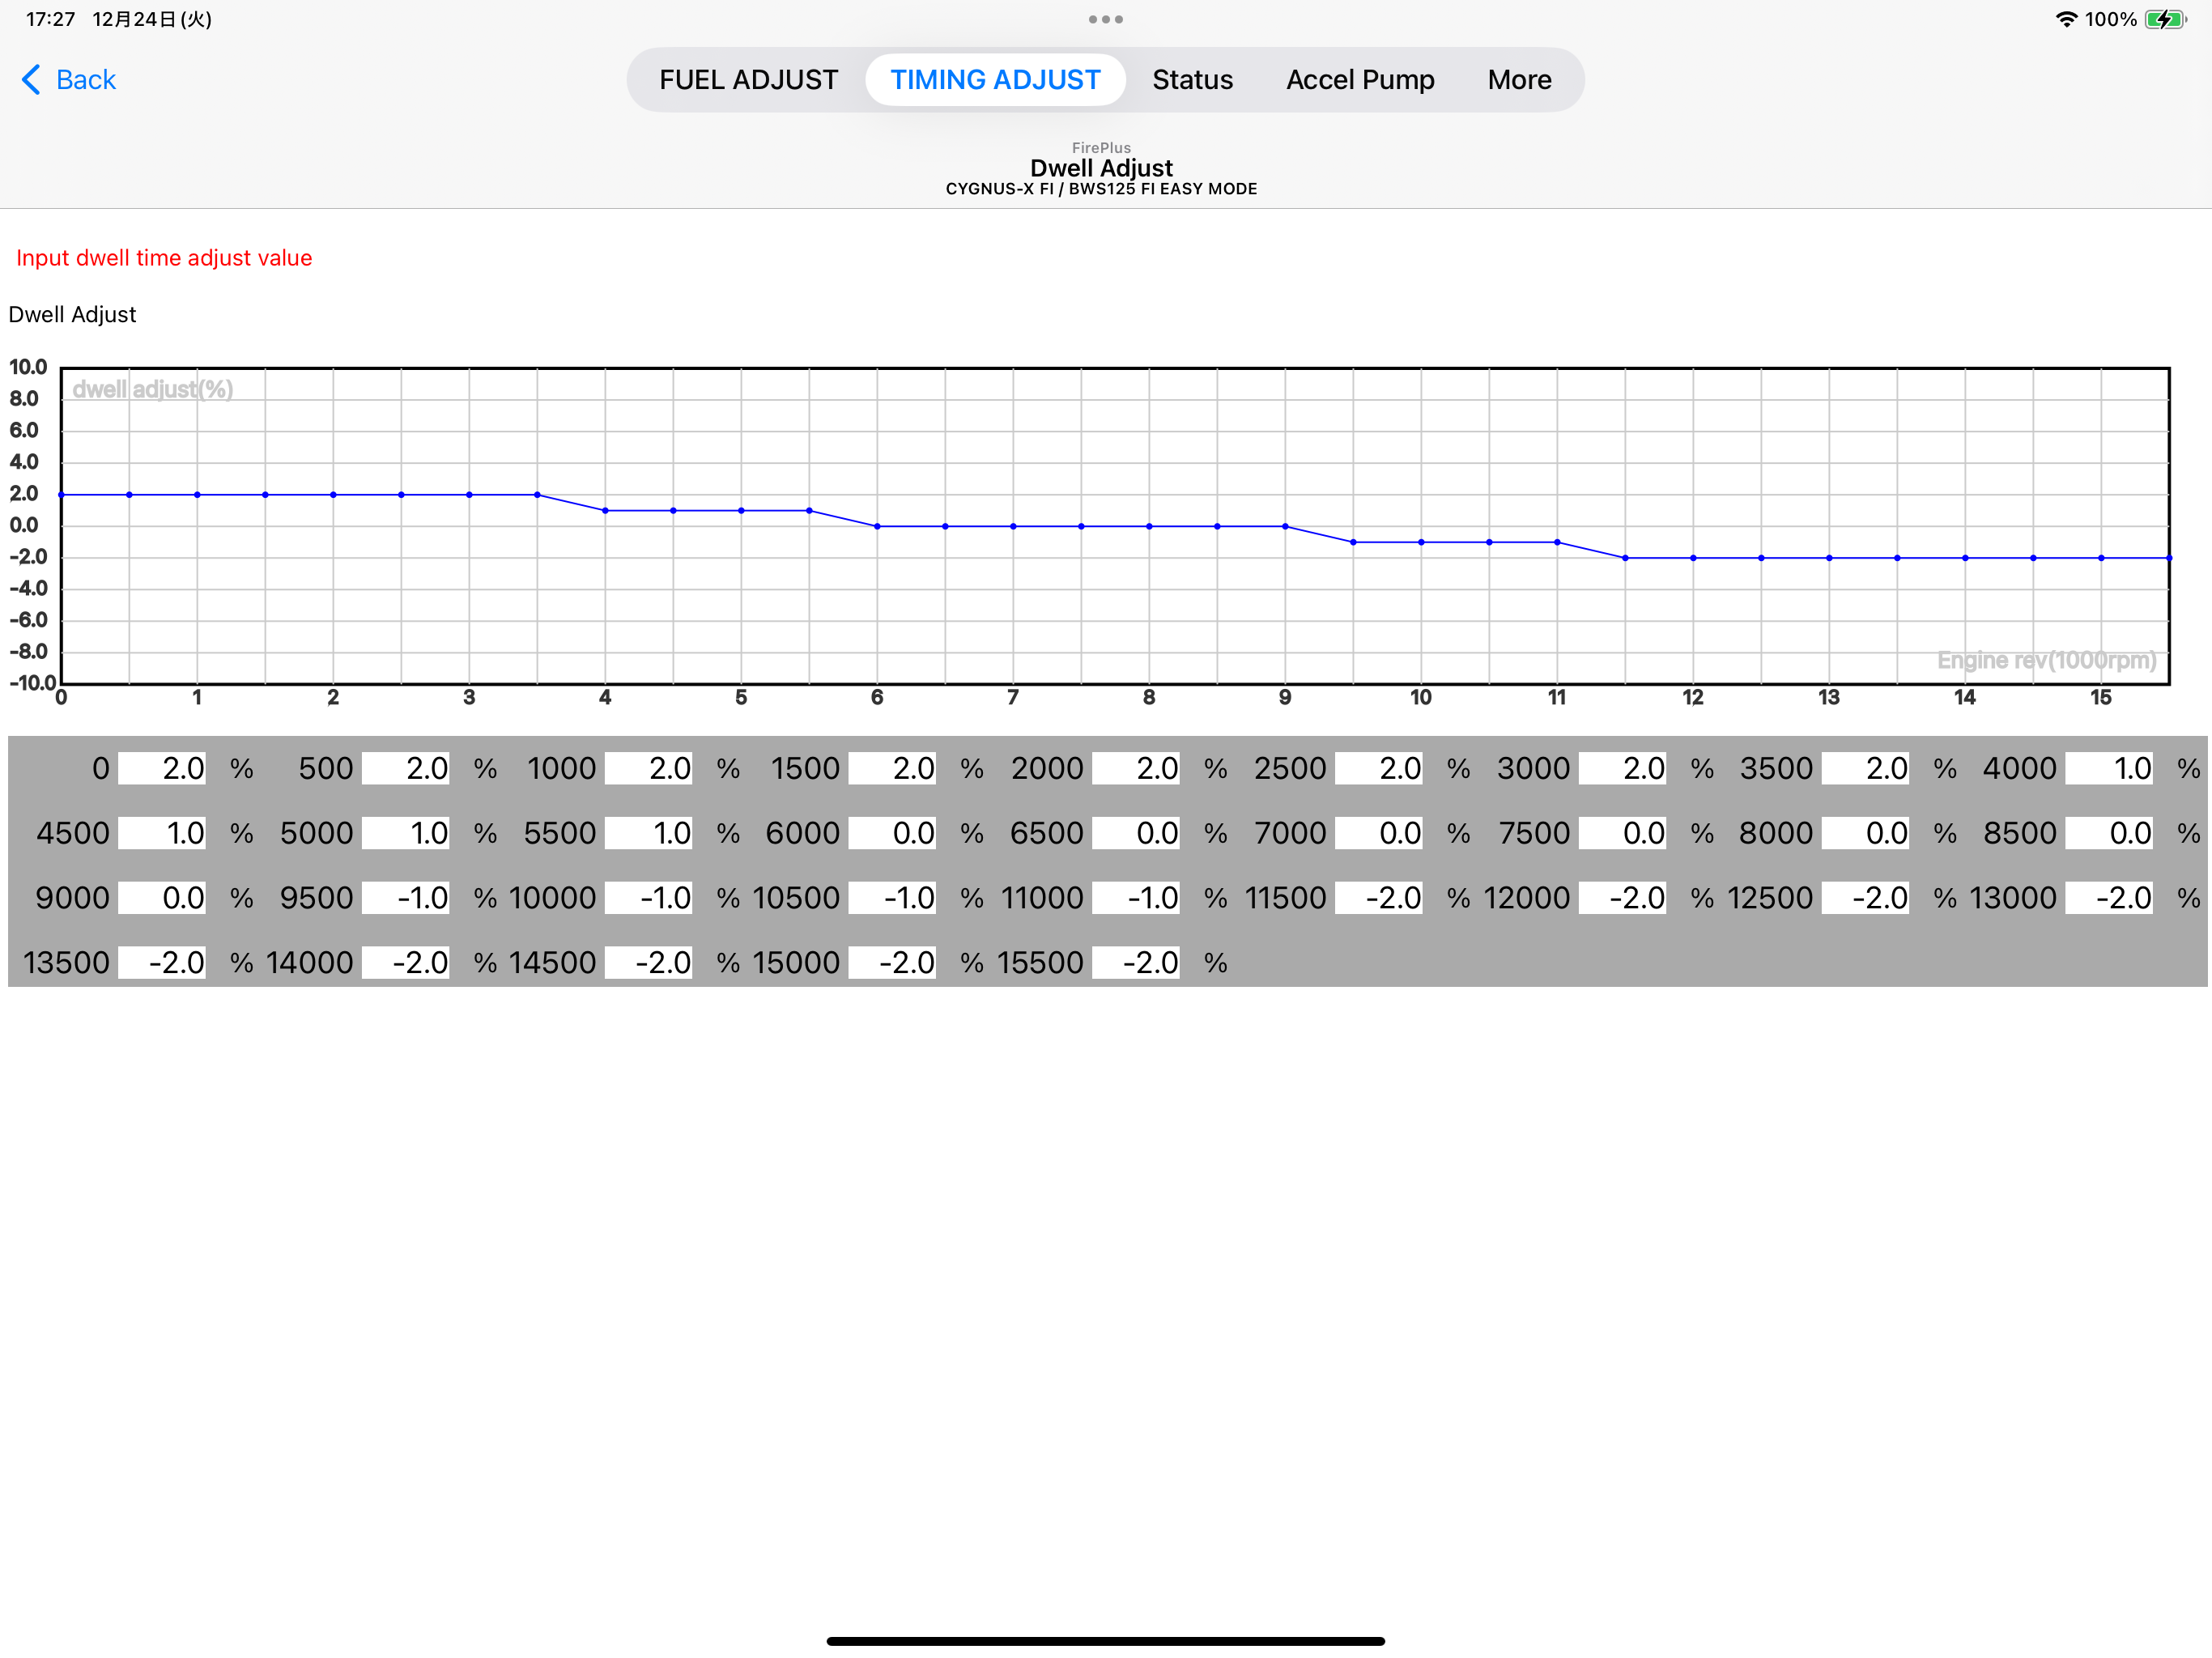Edit dwell value field for 13500 rpm
The image size is (2212, 1658).
pos(162,963)
